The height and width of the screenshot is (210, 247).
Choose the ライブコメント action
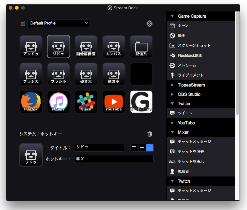pos(201,75)
